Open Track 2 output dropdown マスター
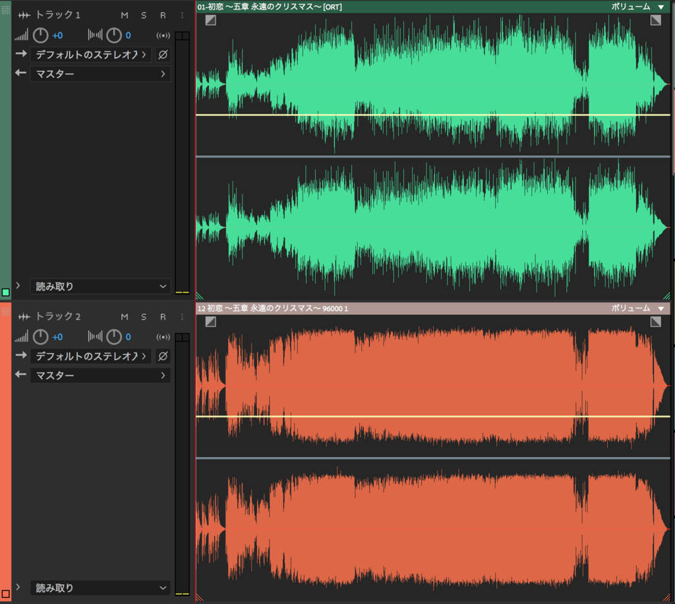The width and height of the screenshot is (675, 604). coord(100,375)
